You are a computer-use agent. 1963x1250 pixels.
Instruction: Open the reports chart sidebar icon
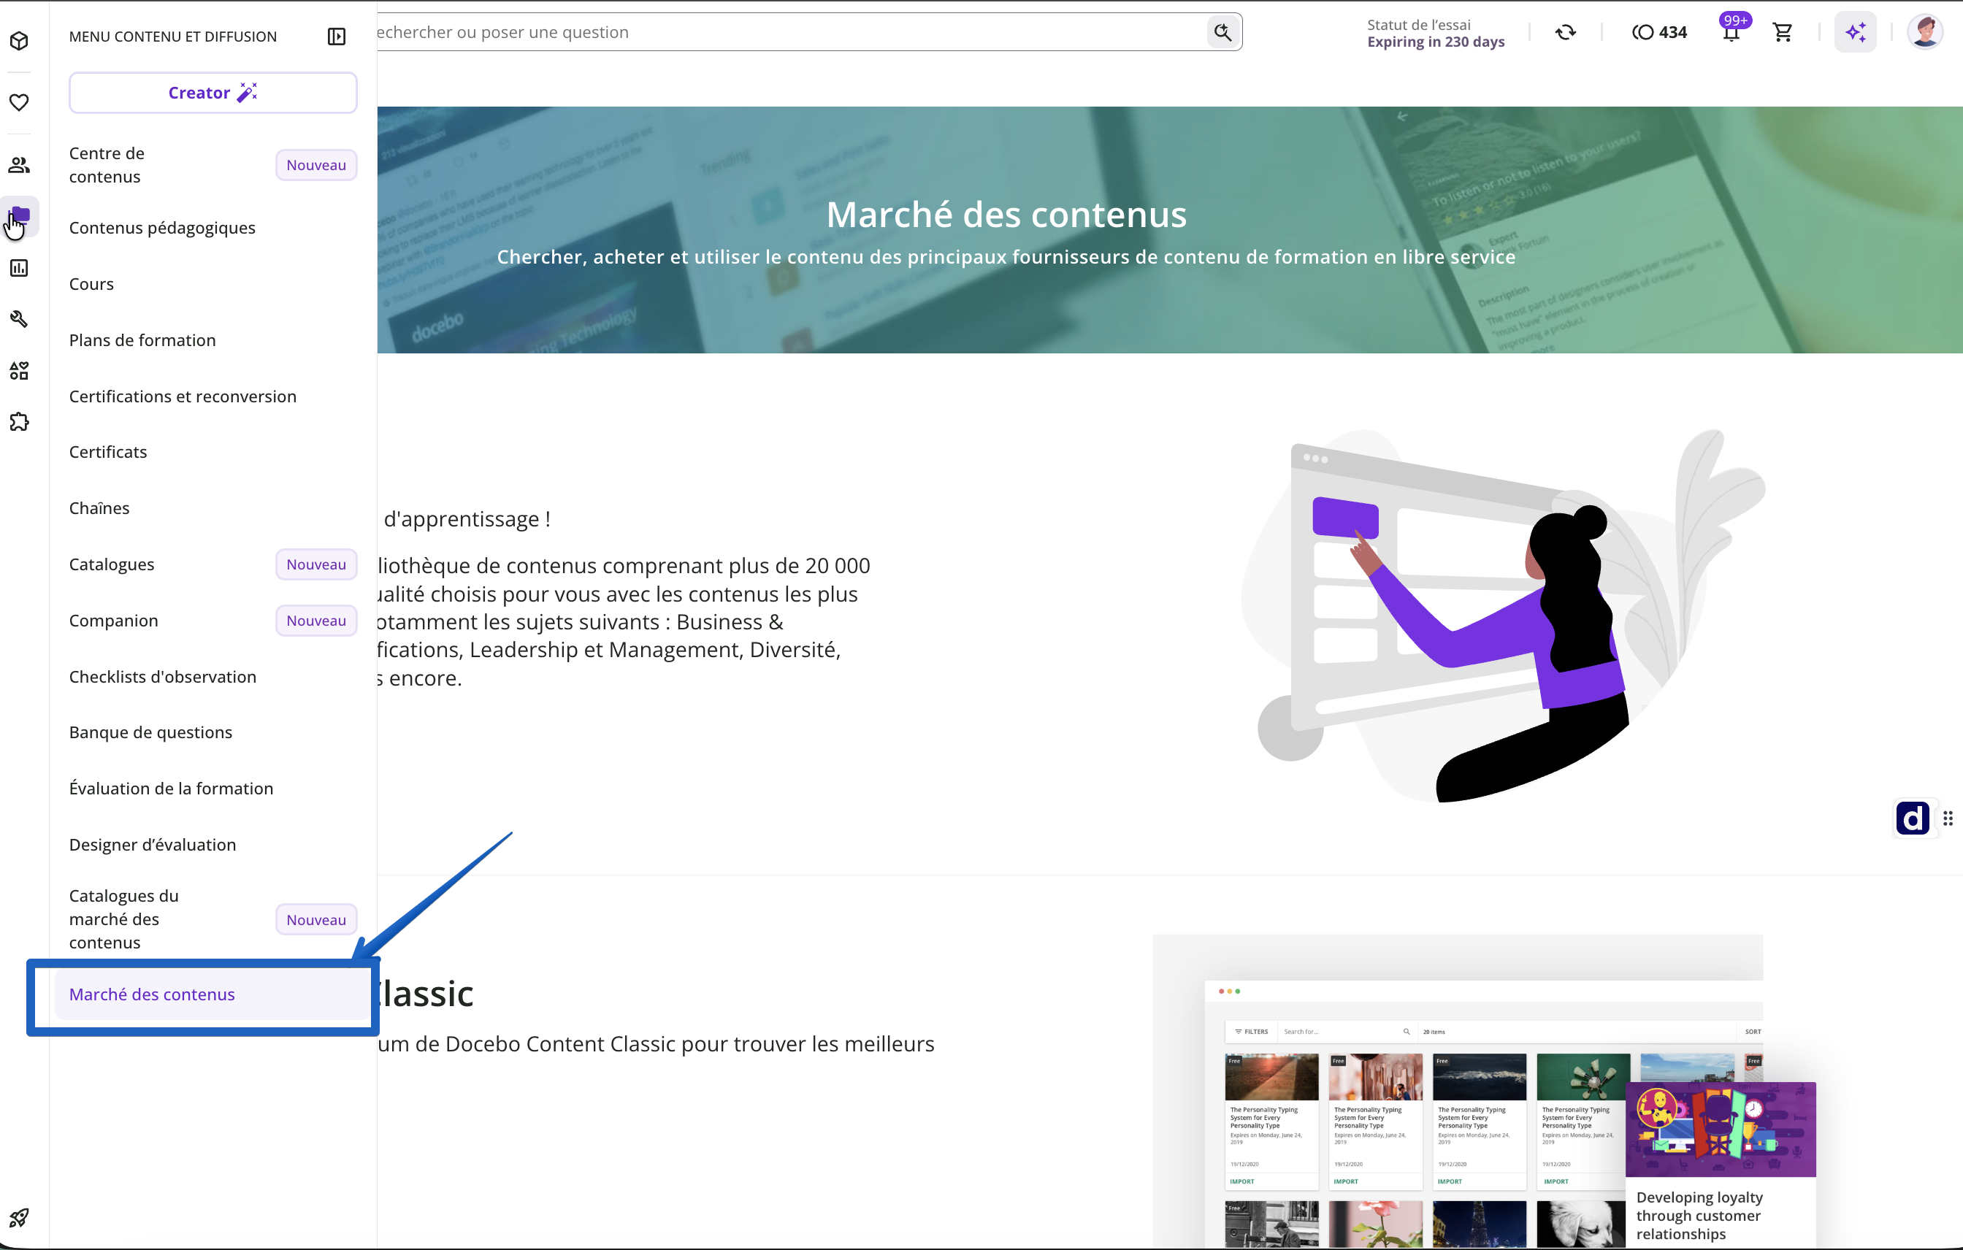(20, 268)
